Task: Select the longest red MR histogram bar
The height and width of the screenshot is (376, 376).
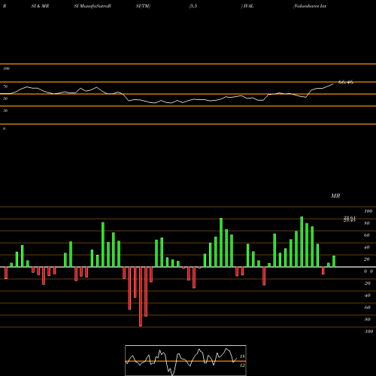Action: pyautogui.click(x=141, y=296)
